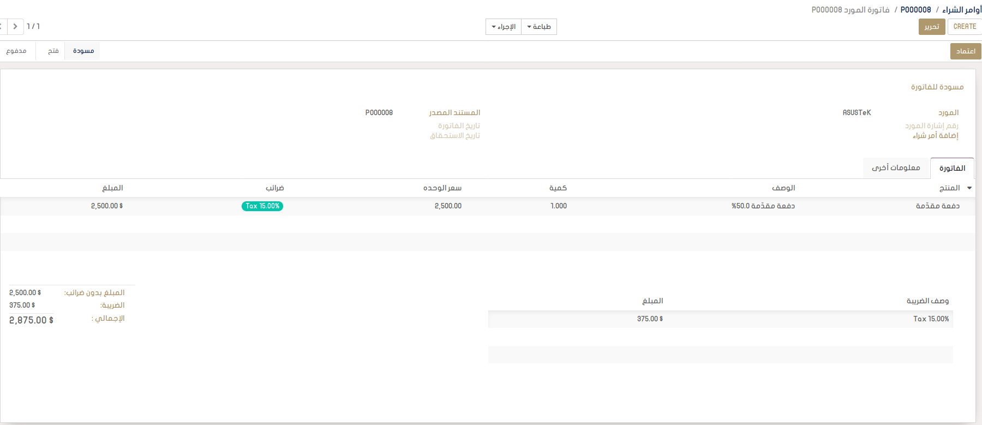Select the مدفوع status stage
The width and height of the screenshot is (982, 425).
[x=16, y=51]
